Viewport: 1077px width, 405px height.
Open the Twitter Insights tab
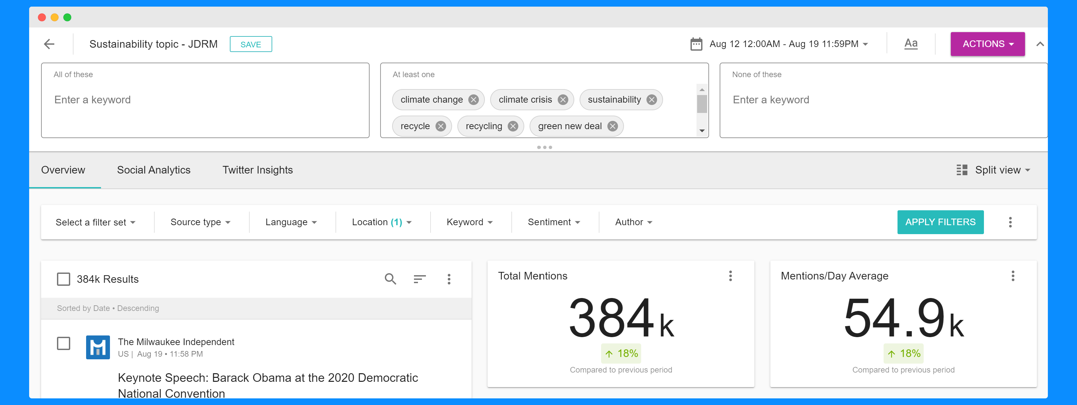257,170
